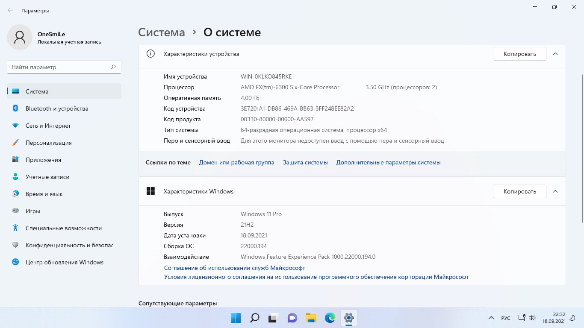Open Microsoft software license terms link
Screen dimensions: 584x328
[x=316, y=277]
